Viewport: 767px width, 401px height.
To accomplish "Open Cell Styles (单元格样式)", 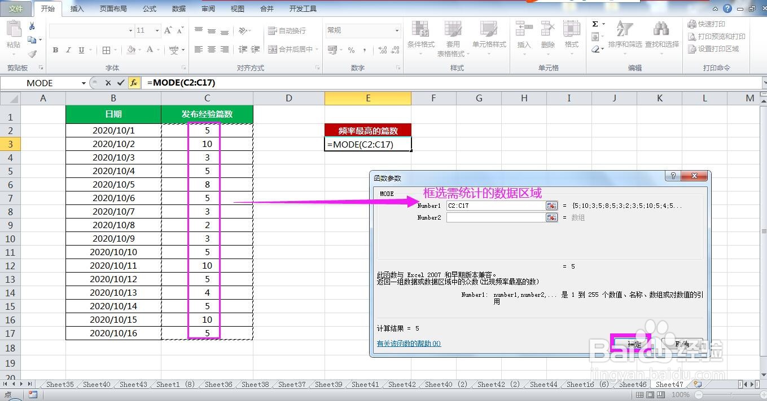I will tap(489, 38).
